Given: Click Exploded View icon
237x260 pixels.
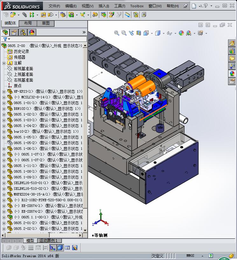Looking at the screenshot, I should [112, 15].
